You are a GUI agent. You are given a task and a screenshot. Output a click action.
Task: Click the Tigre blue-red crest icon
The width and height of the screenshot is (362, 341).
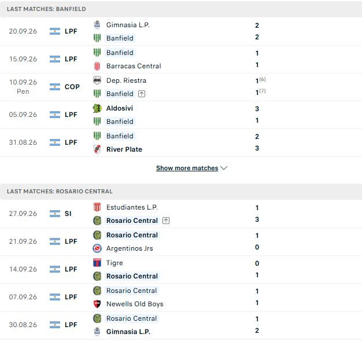point(97,263)
